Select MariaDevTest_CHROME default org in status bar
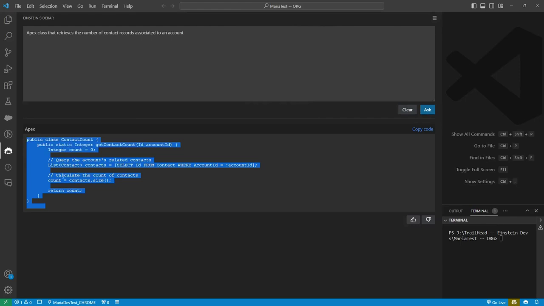The height and width of the screenshot is (306, 544). (x=71, y=302)
